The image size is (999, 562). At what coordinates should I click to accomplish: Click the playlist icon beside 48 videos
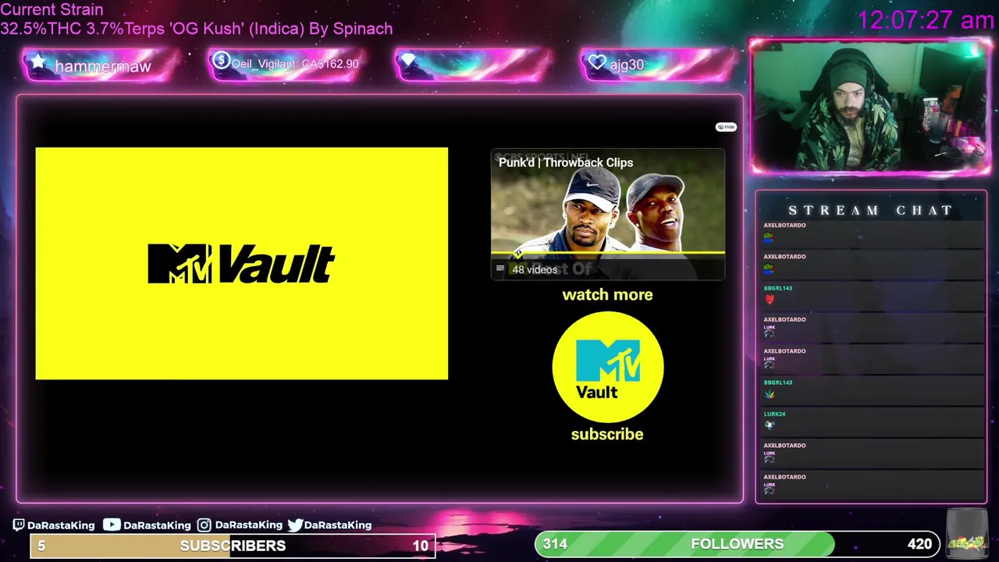[500, 269]
